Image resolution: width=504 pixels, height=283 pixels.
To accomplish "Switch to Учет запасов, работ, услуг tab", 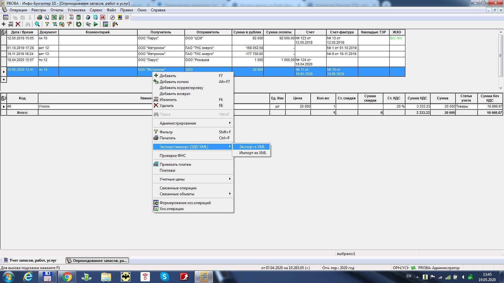I will click(30, 260).
